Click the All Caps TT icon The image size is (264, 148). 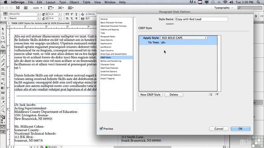[67, 14]
